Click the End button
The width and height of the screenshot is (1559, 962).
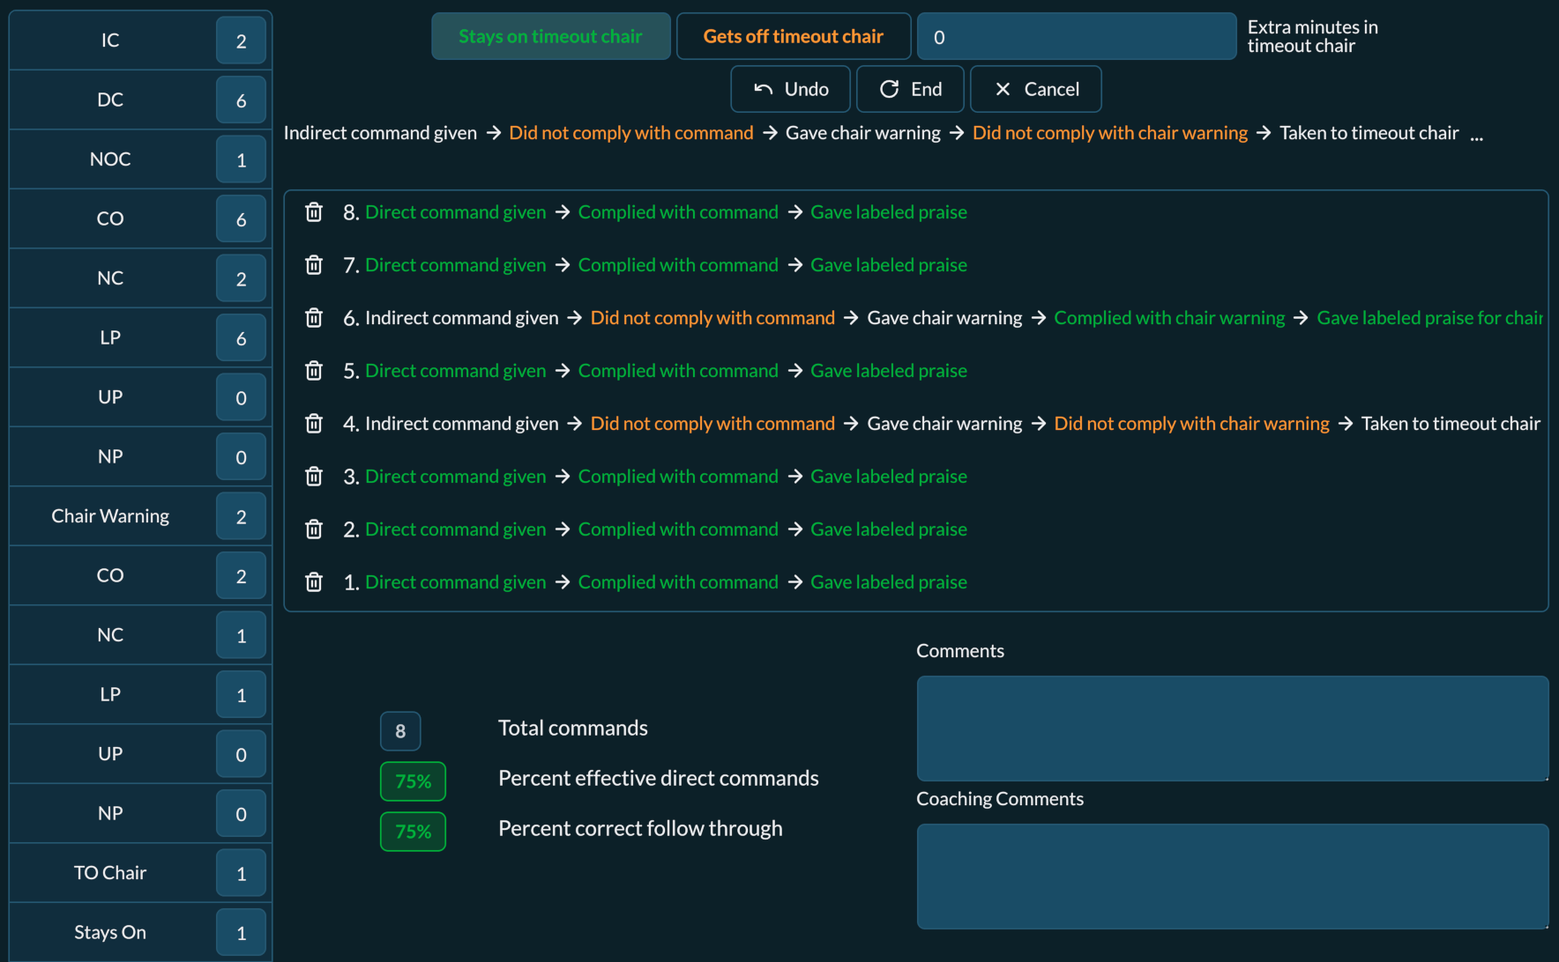click(911, 89)
